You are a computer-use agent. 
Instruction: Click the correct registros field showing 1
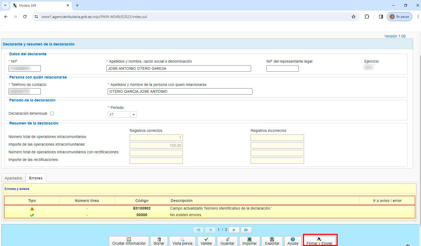click(156, 138)
